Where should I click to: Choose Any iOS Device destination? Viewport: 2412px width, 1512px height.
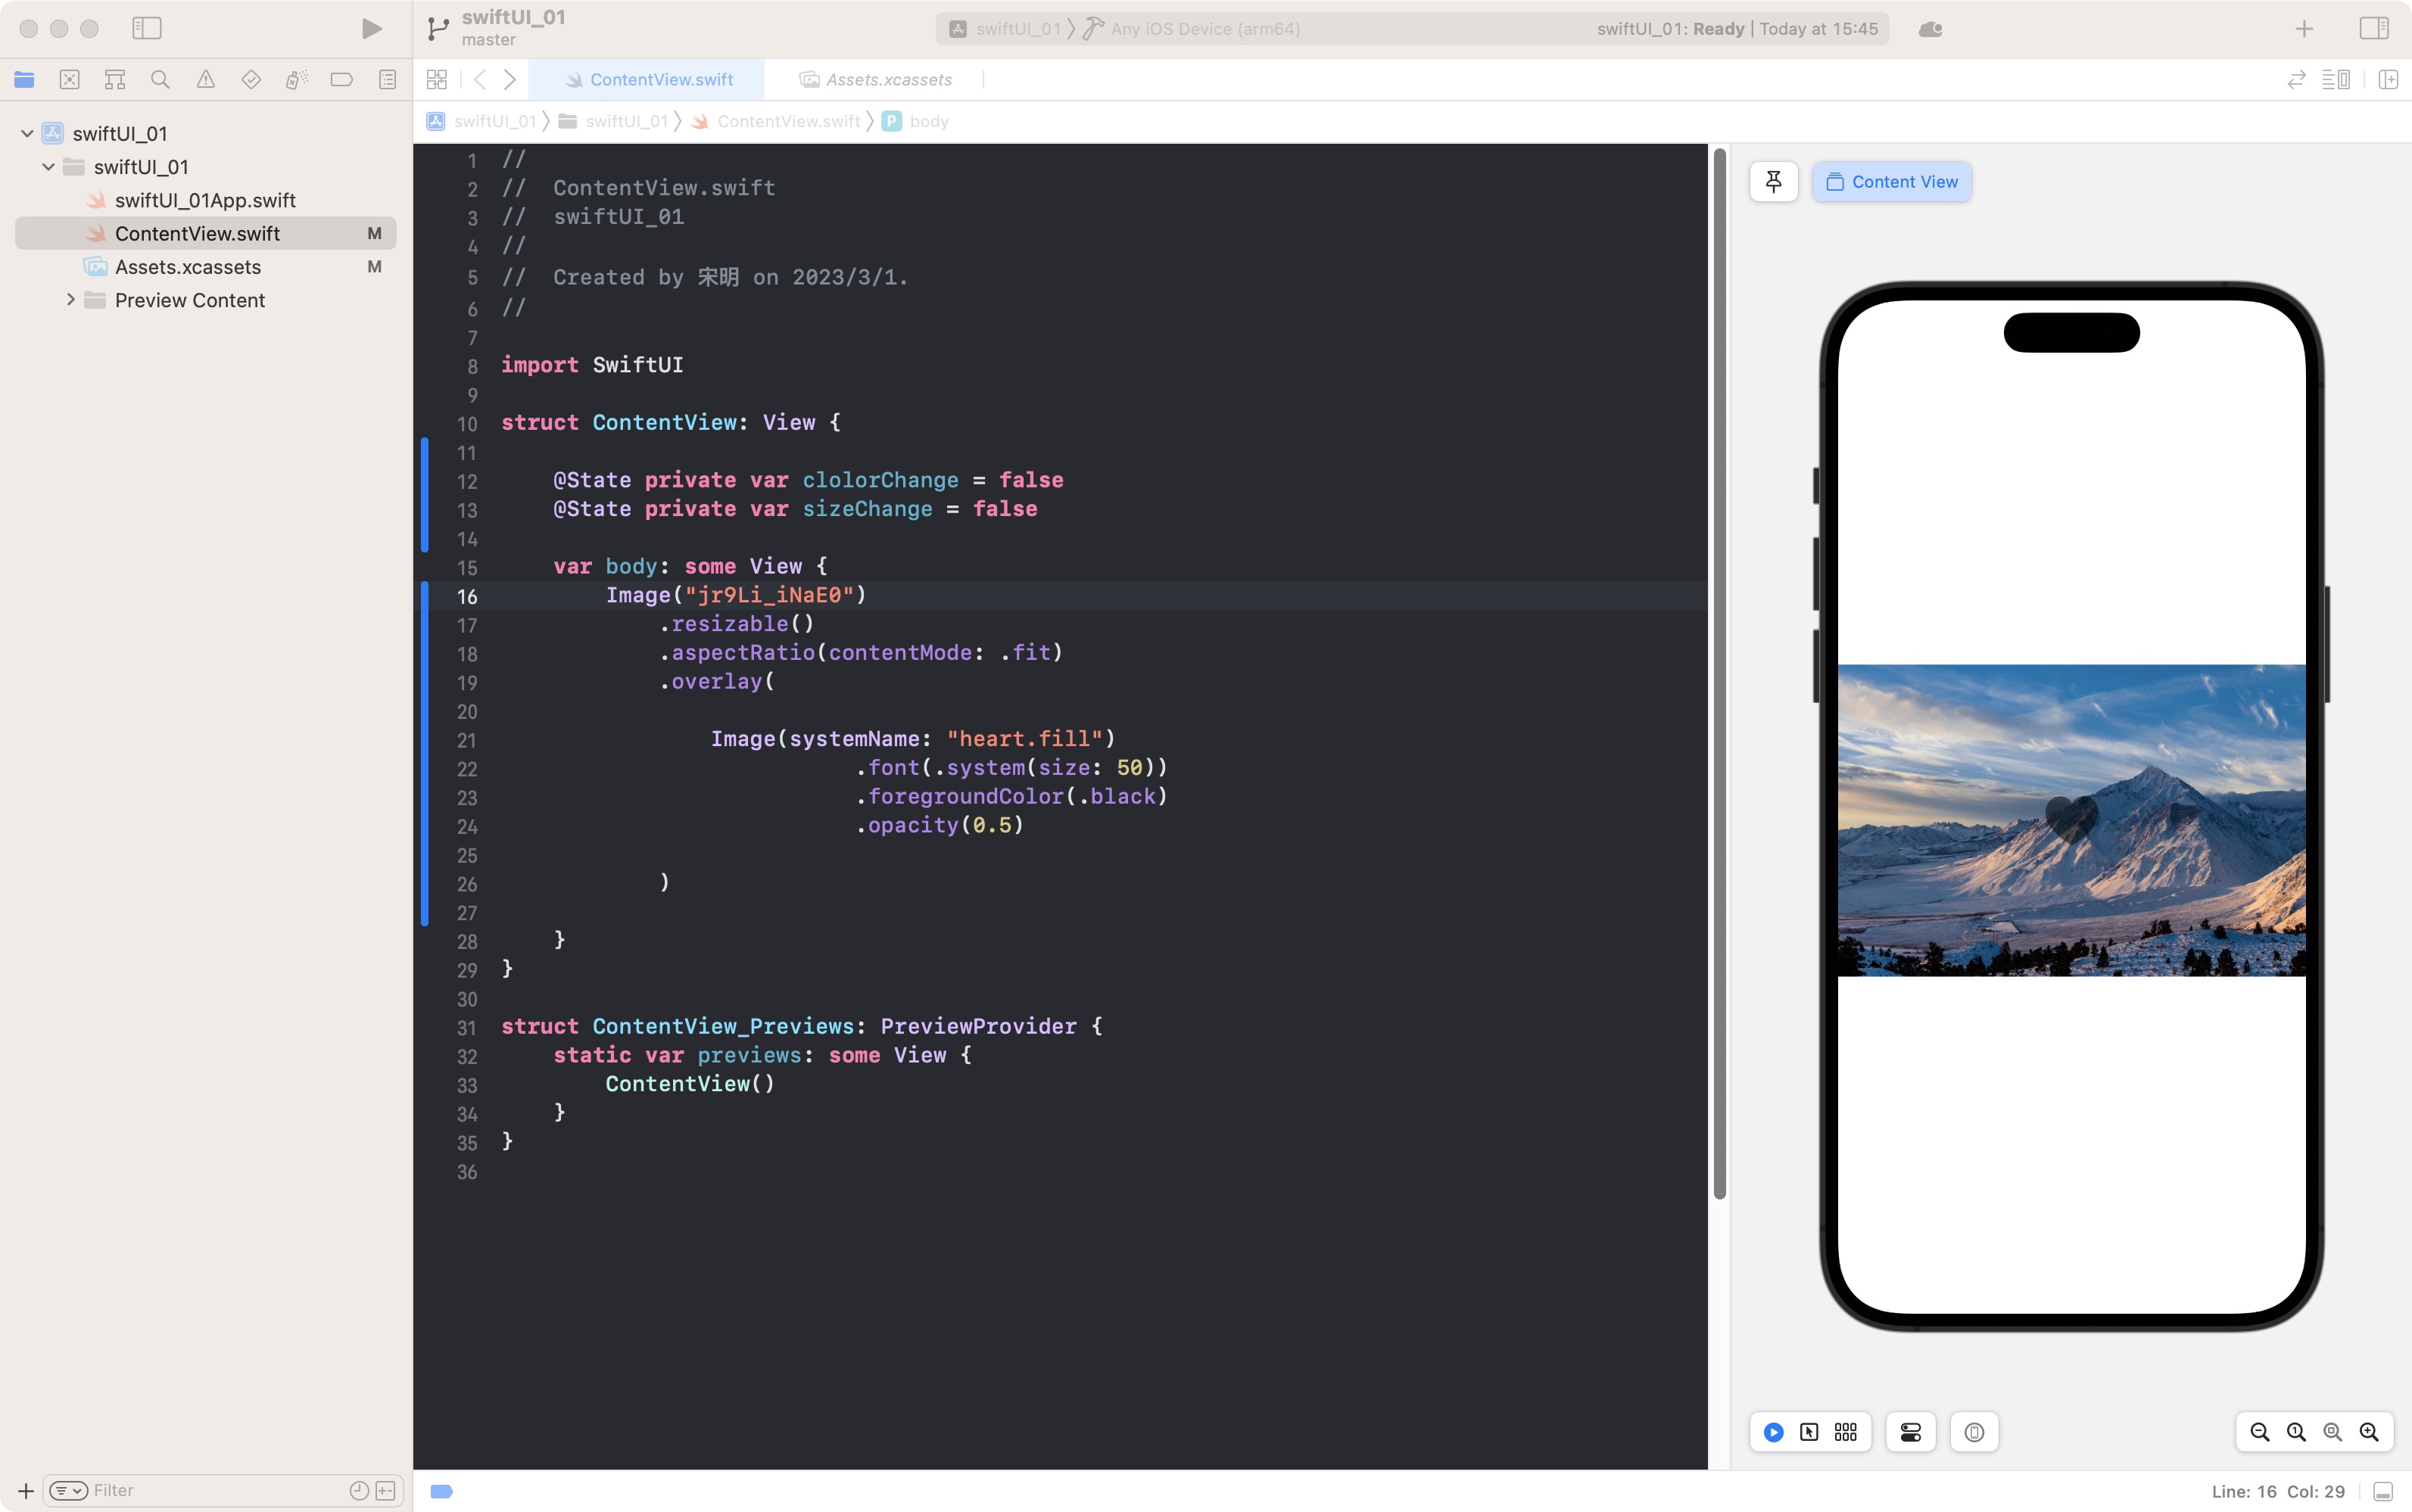click(x=1191, y=29)
